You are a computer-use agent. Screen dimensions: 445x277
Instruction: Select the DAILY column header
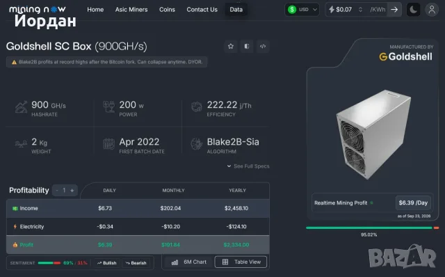[110, 190]
